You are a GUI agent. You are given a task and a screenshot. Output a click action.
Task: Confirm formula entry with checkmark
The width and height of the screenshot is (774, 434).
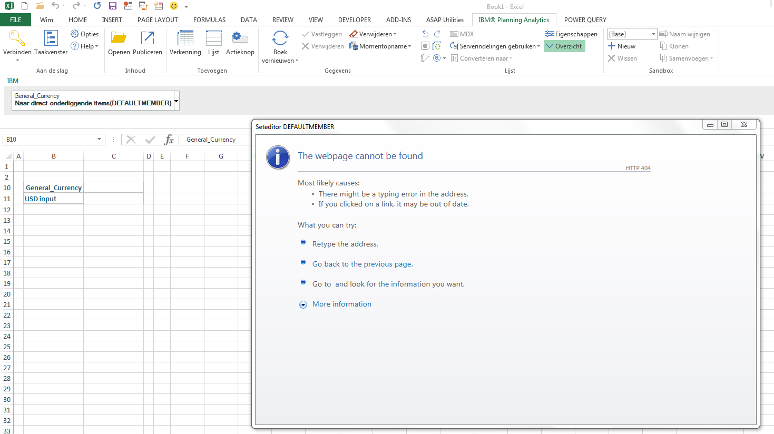150,140
